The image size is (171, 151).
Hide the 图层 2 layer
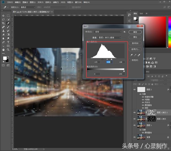coord(134,90)
